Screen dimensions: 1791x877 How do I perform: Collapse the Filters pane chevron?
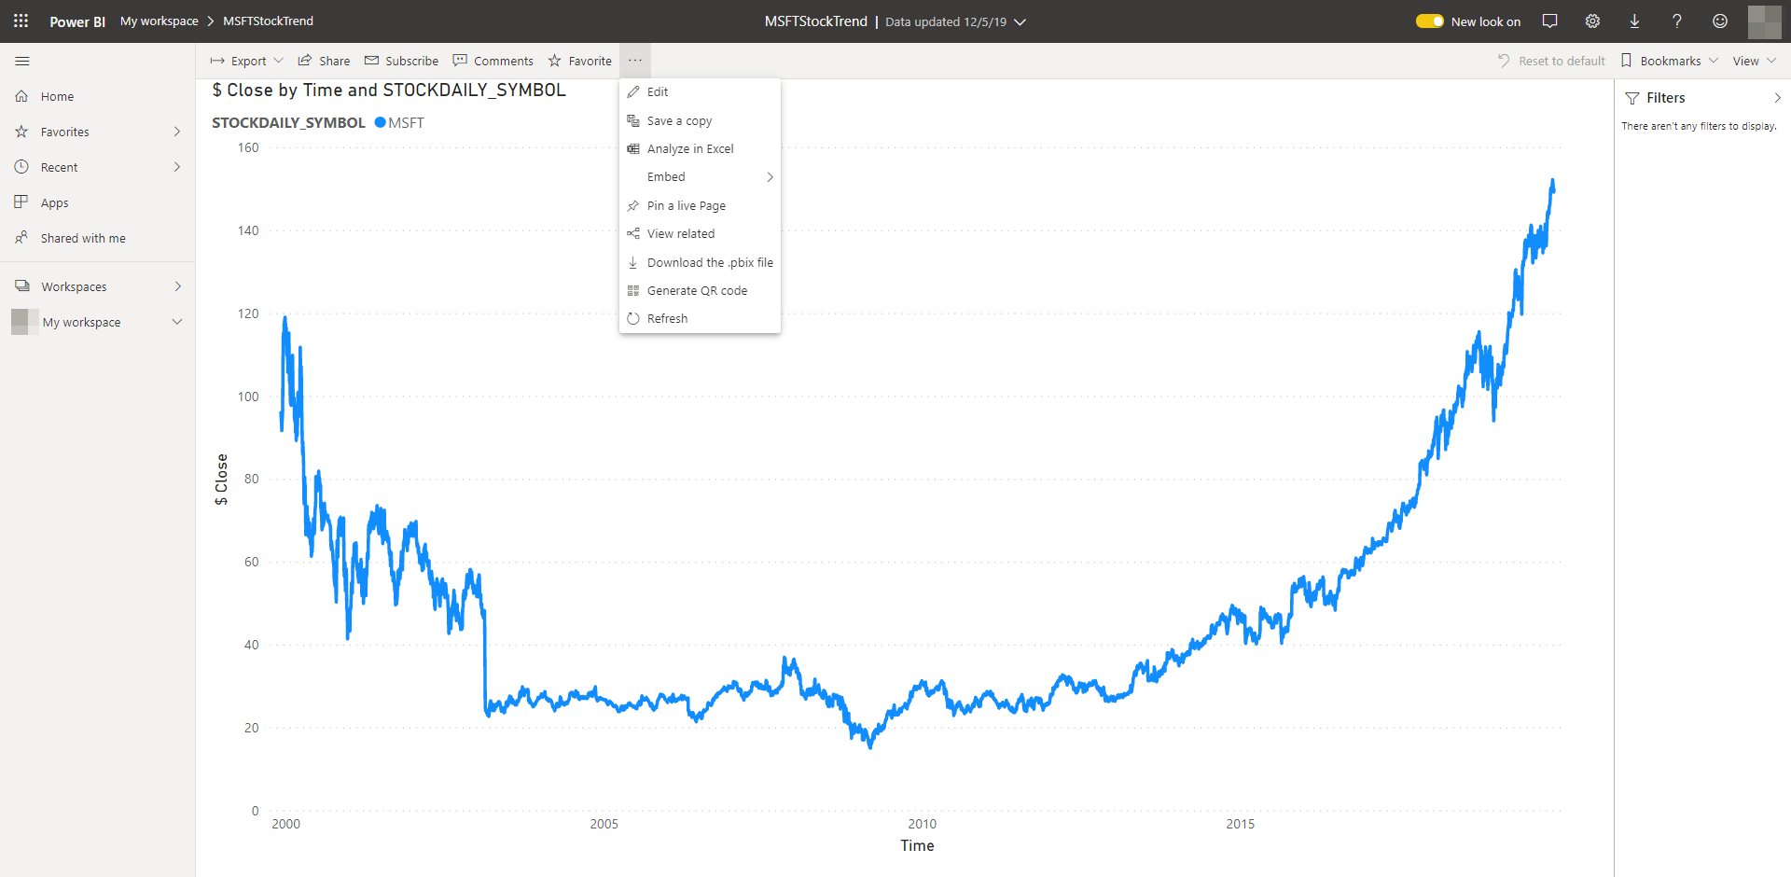tap(1777, 98)
